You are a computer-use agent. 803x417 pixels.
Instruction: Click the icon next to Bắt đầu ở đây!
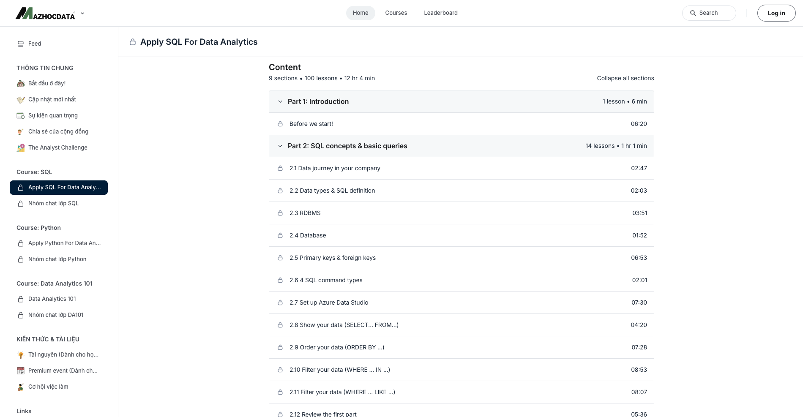21,84
